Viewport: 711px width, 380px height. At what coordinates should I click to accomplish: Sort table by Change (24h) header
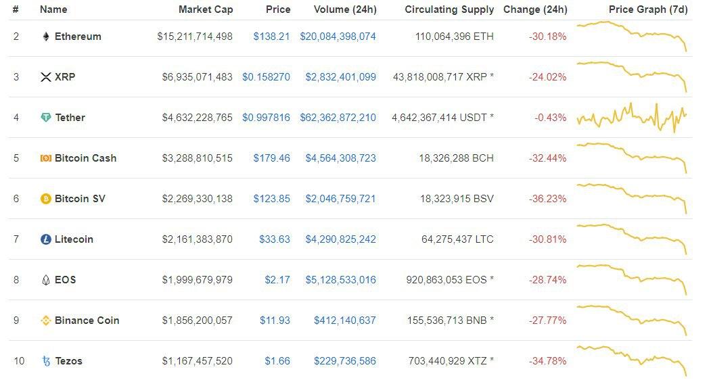click(x=535, y=9)
